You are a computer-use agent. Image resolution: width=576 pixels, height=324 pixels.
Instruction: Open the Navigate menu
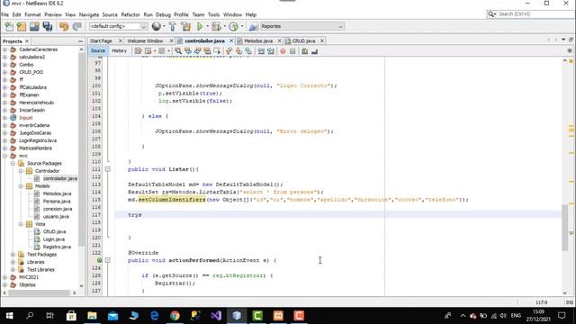(89, 14)
